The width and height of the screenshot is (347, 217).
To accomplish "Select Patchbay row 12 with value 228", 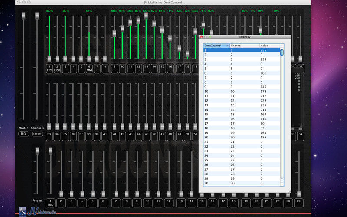I will point(242,101).
